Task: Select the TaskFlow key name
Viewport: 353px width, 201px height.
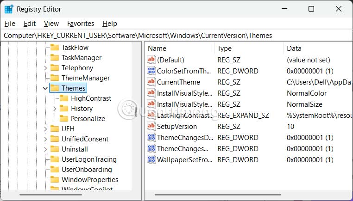Action: pos(75,48)
